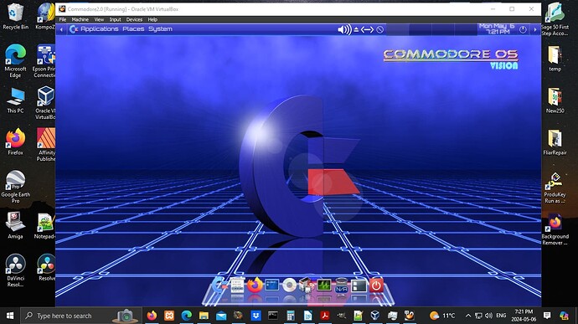This screenshot has height=324, width=578.
Task: Open the VirtualBox View menu
Action: [99, 19]
